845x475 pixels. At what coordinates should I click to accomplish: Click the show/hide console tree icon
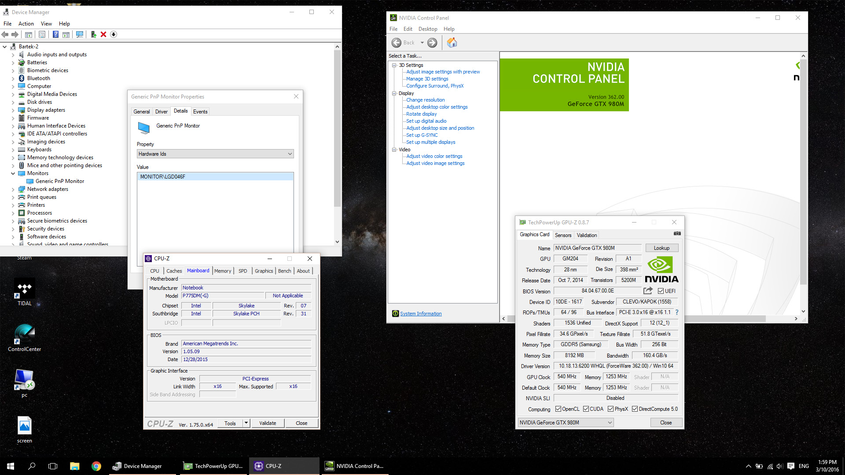pyautogui.click(x=29, y=34)
